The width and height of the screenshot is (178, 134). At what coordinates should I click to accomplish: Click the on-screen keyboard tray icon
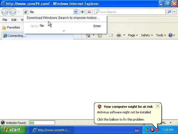(137, 130)
